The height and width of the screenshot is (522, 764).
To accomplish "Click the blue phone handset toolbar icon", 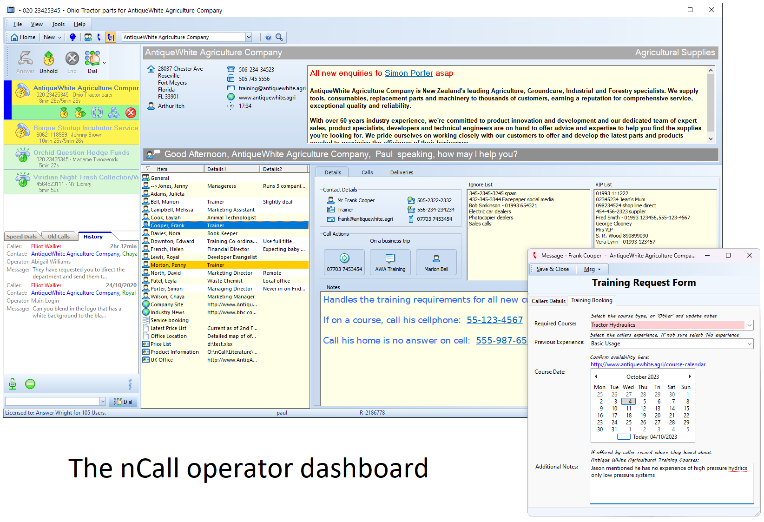I will [x=99, y=37].
